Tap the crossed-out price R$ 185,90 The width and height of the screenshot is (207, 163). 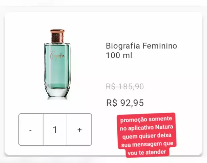point(125,87)
